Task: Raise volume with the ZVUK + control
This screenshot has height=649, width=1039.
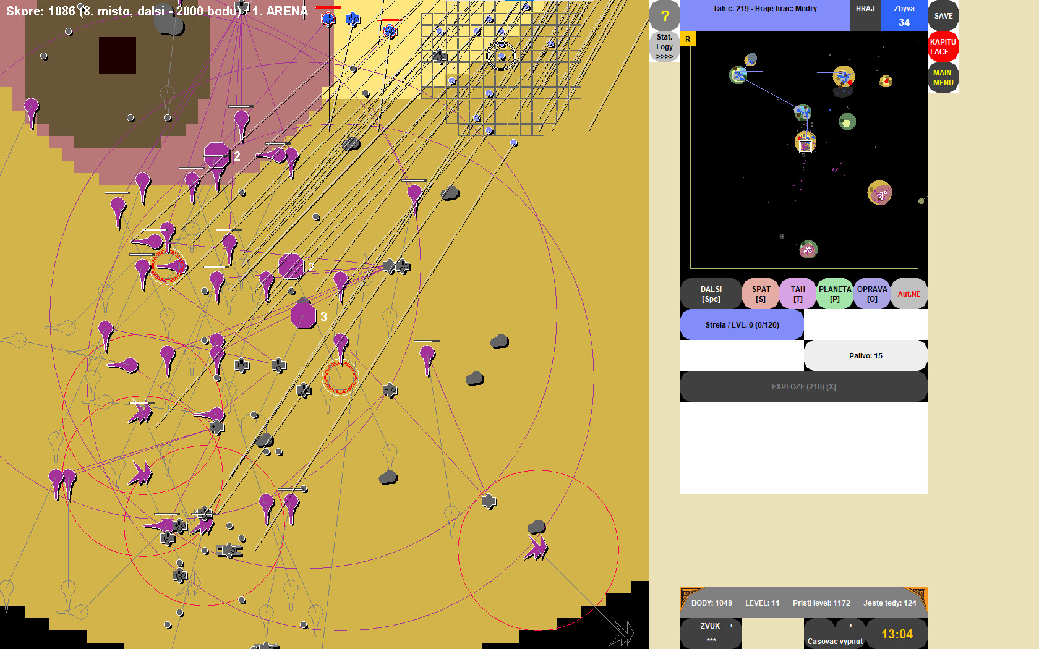Action: click(732, 626)
